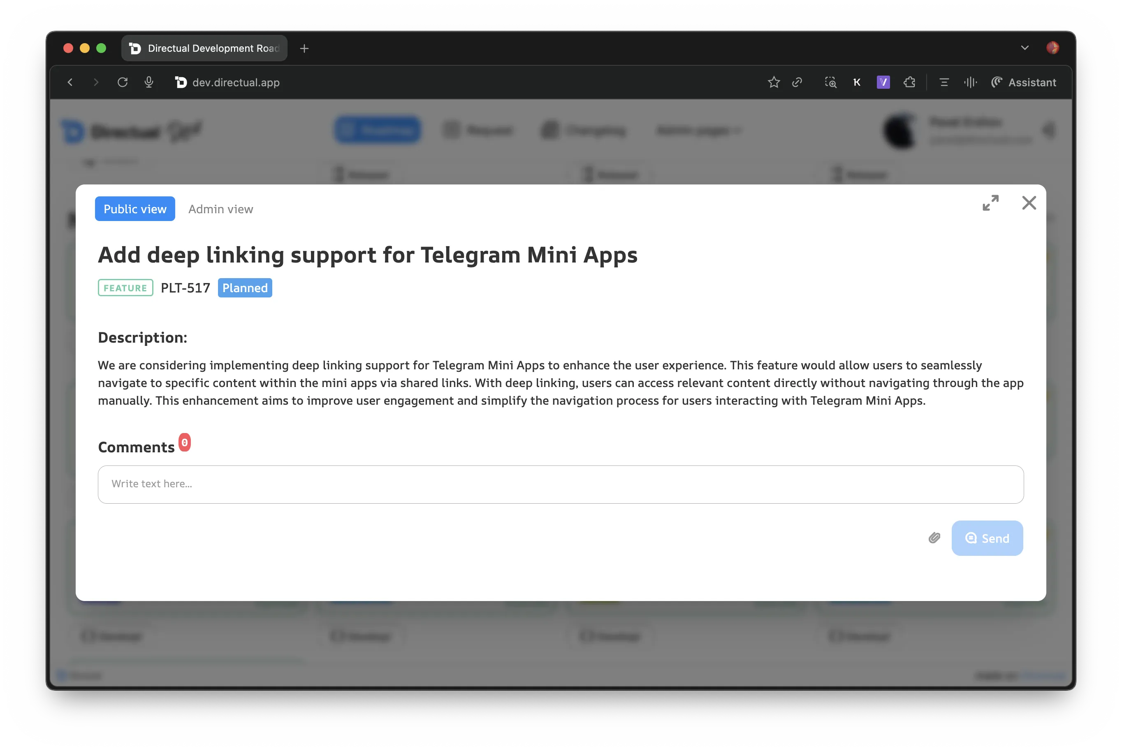Open the extensions puzzle icon
Image resolution: width=1122 pixels, height=751 pixels.
(x=909, y=83)
